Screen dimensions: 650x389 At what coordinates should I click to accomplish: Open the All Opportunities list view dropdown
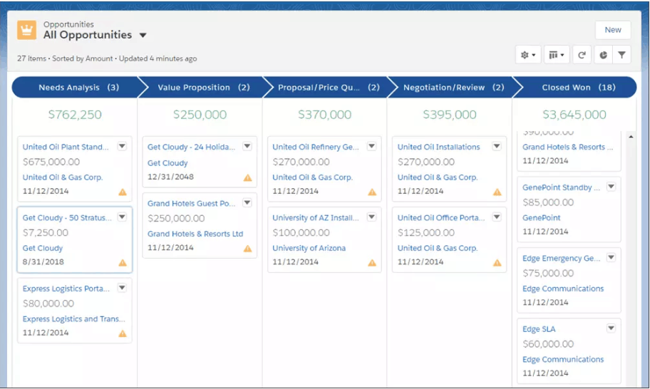(143, 35)
